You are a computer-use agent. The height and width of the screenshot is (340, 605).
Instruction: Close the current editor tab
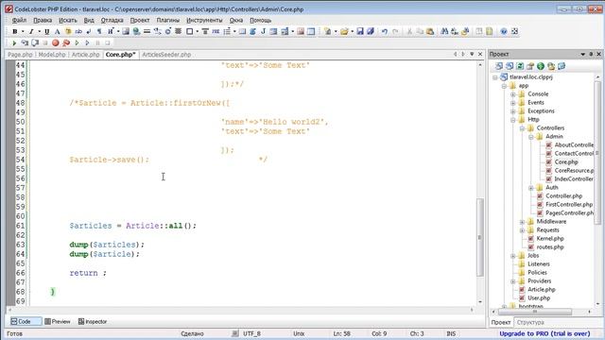point(480,55)
